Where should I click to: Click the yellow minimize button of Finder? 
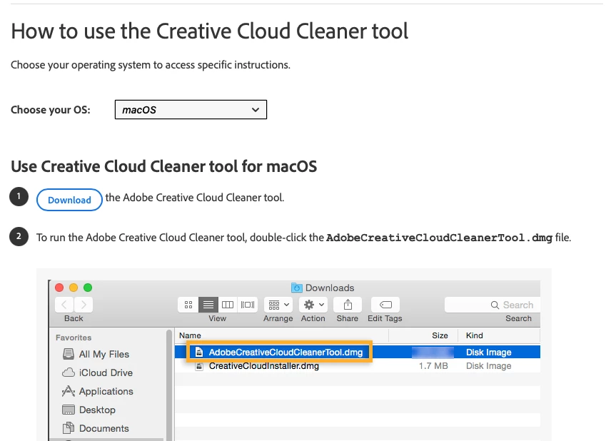[x=74, y=288]
